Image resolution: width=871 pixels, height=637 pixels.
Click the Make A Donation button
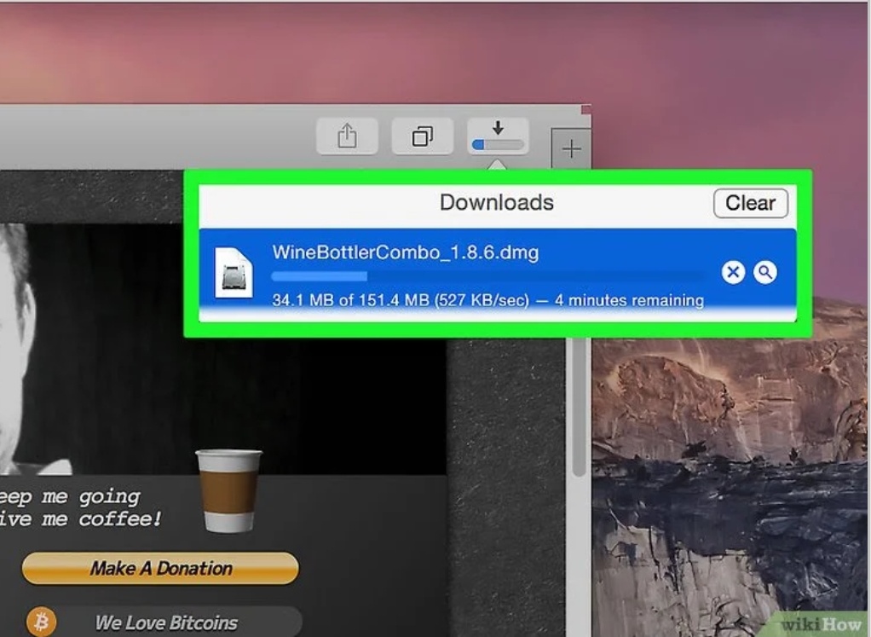pos(160,568)
